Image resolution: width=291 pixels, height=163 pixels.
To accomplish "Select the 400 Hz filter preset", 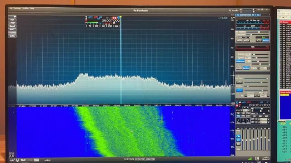I will [238, 116].
